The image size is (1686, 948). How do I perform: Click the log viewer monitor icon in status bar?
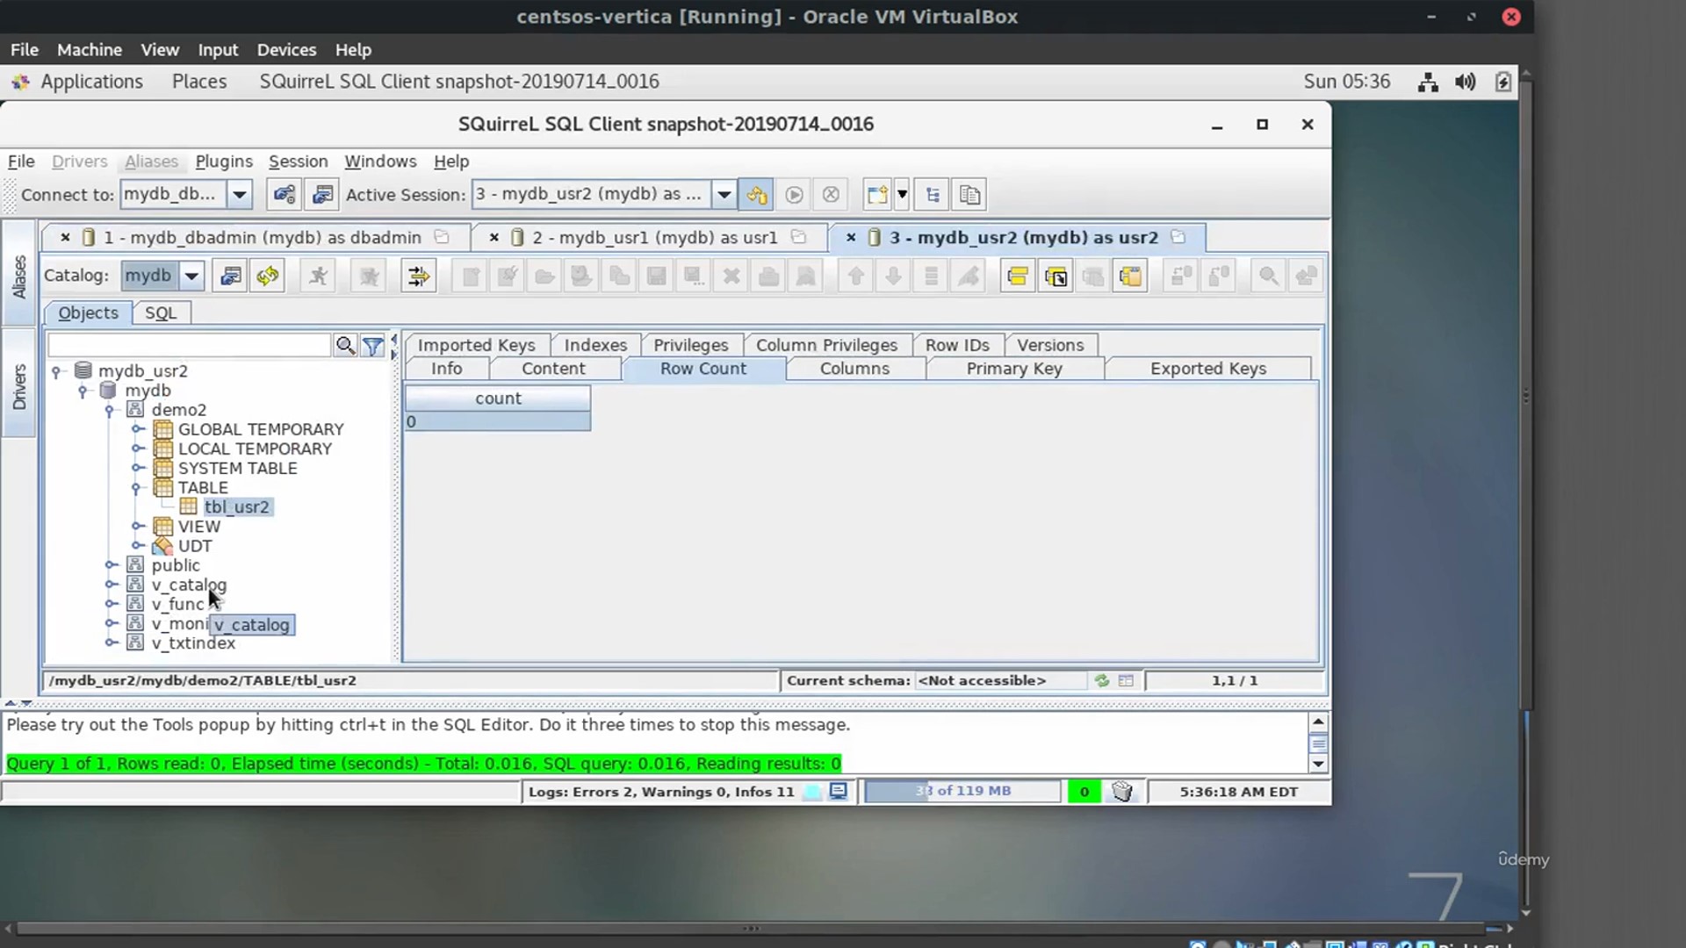click(839, 791)
